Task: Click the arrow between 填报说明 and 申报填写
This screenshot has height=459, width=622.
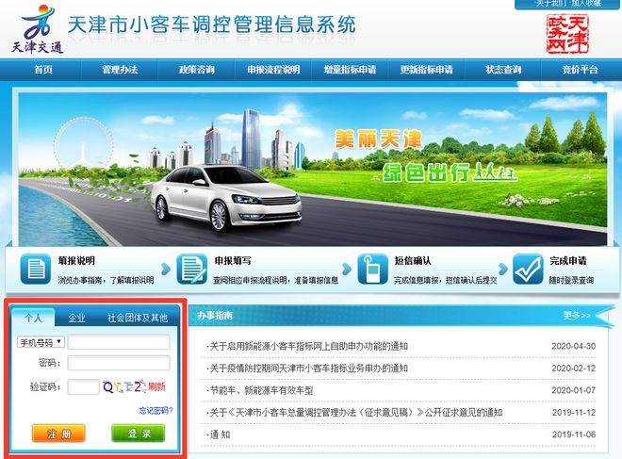Action: click(x=166, y=269)
